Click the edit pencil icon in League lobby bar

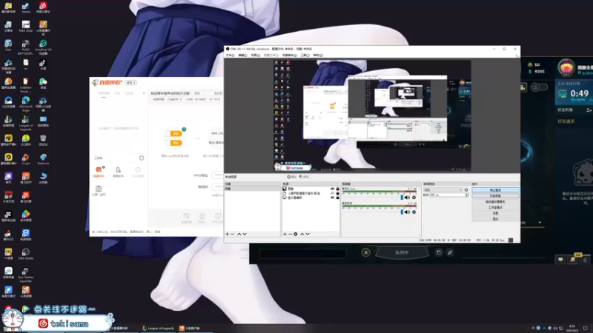(x=450, y=252)
